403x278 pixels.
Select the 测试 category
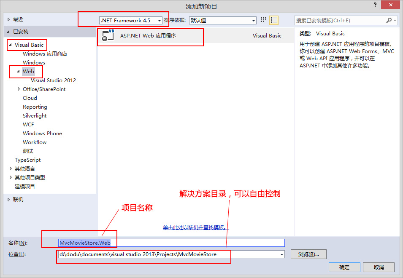[x=28, y=151]
